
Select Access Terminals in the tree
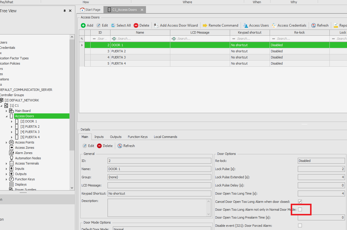coord(27,164)
